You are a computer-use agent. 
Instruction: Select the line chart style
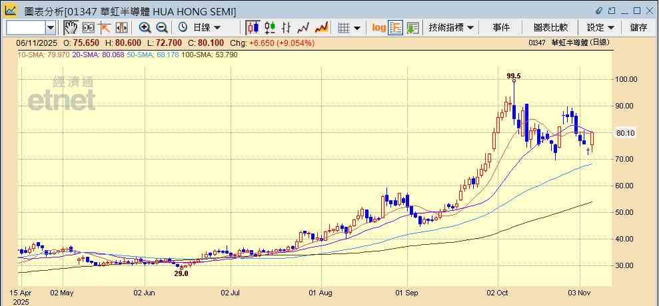[305, 27]
